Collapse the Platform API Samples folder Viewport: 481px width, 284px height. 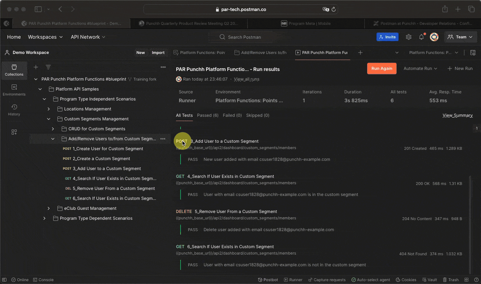tap(40, 89)
